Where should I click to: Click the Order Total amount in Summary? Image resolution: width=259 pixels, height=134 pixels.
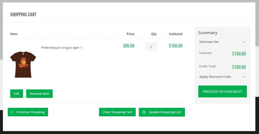click(239, 67)
